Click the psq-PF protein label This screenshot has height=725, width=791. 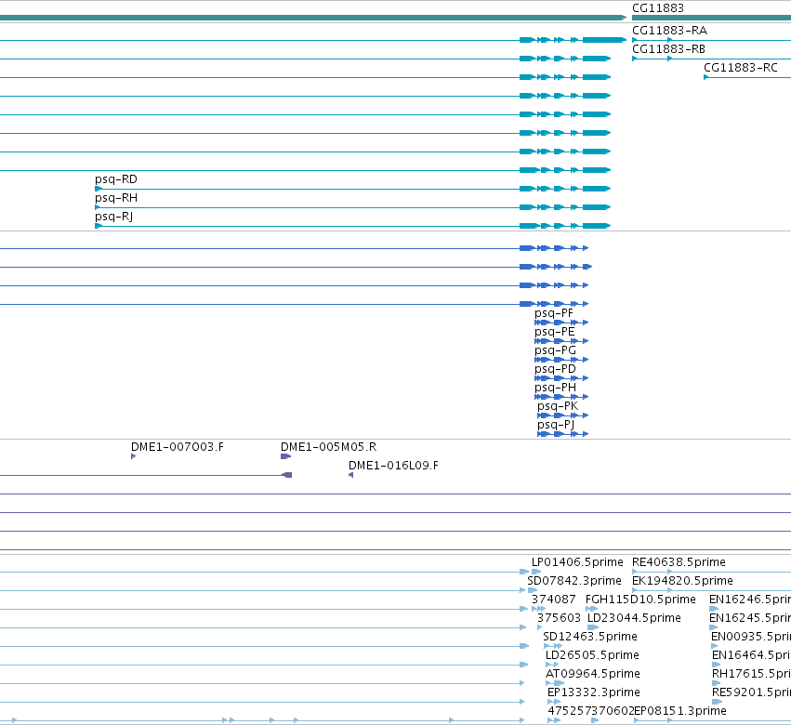tap(554, 313)
